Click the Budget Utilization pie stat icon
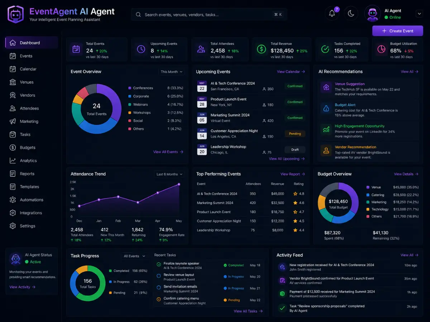Viewport: 430px width, 322px height. coord(381,49)
